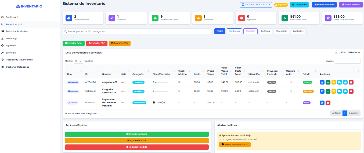364x153 pixels.
Task: Delete the cargador a20 product
Action: [x=351, y=82]
